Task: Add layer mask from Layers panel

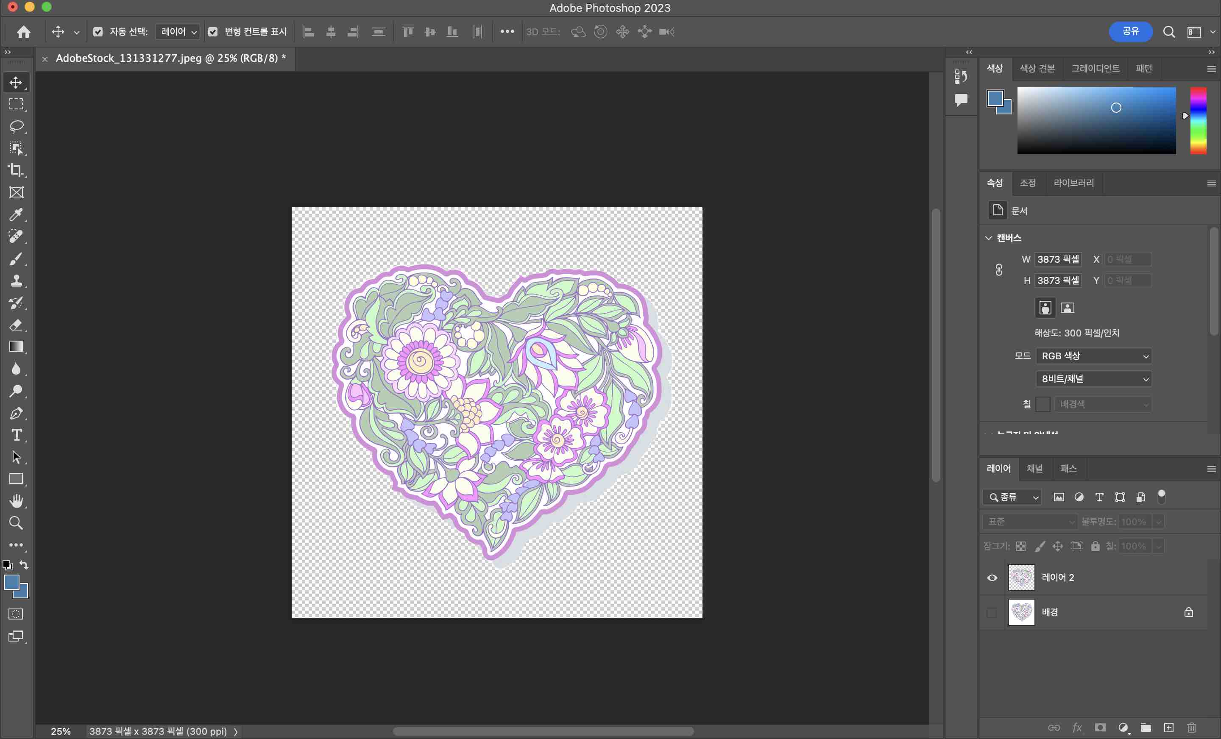Action: [x=1100, y=727]
